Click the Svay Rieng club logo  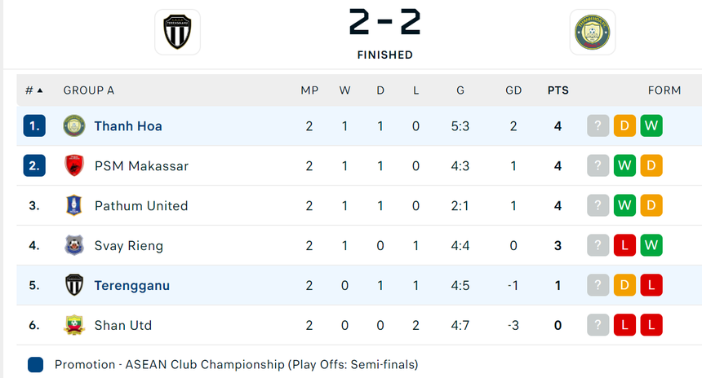pyautogui.click(x=74, y=246)
